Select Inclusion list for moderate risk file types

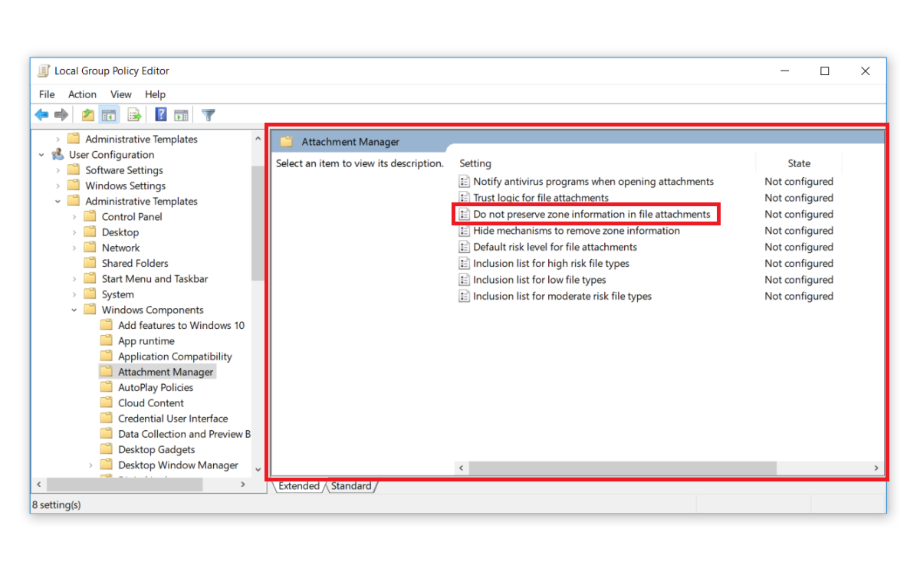tap(562, 296)
